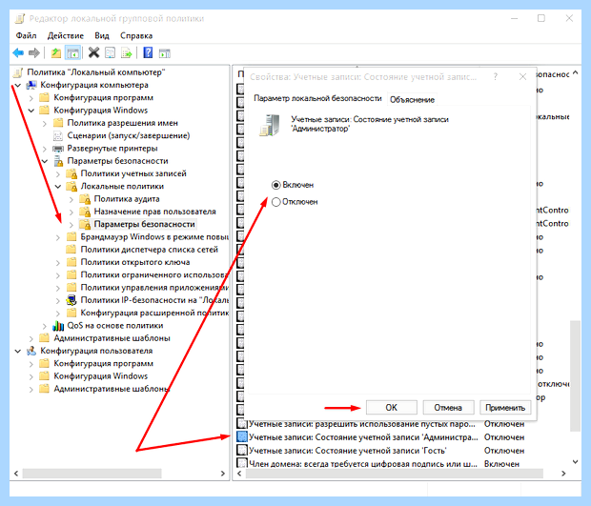This screenshot has width=591, height=506.
Task: Click the policy list horizontal scrollbar
Action: (395, 474)
